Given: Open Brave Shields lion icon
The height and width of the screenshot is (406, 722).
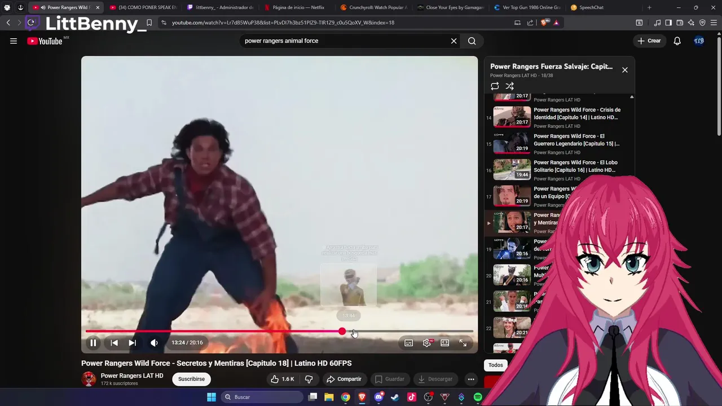Looking at the screenshot, I should (x=544, y=23).
